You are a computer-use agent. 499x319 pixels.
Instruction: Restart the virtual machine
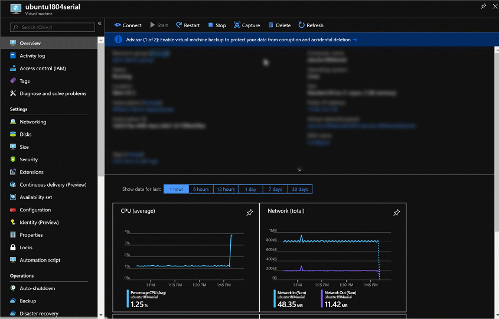[x=187, y=25]
